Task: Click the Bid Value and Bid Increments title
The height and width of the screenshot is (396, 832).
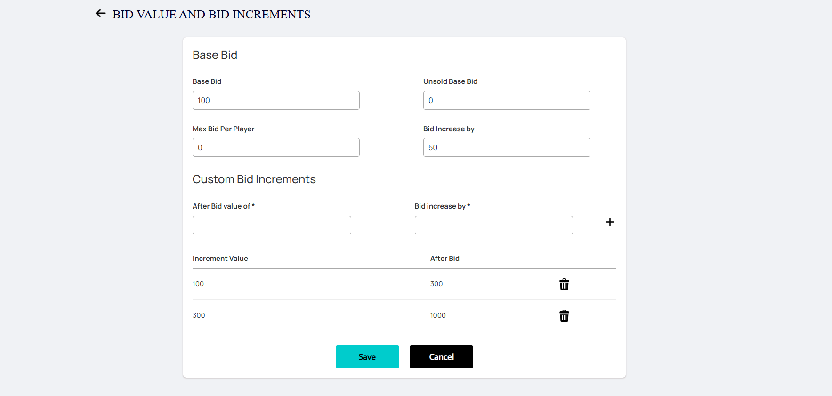Action: point(211,15)
